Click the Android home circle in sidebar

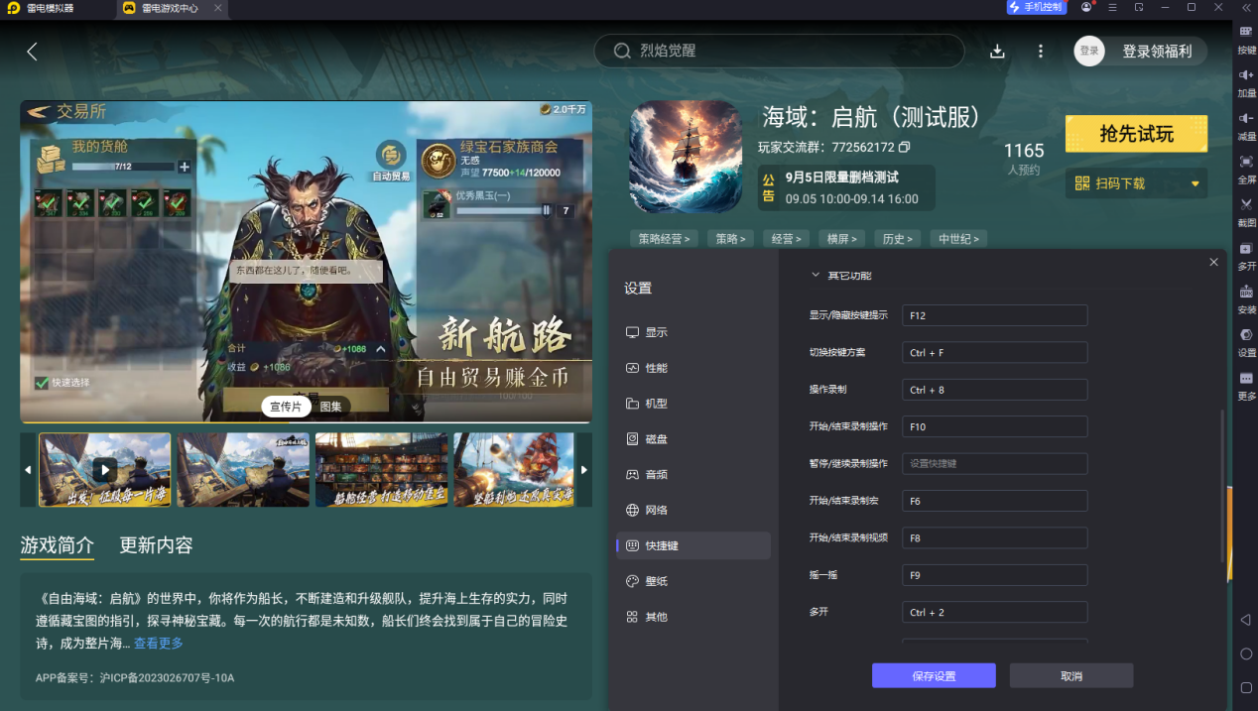tap(1246, 654)
